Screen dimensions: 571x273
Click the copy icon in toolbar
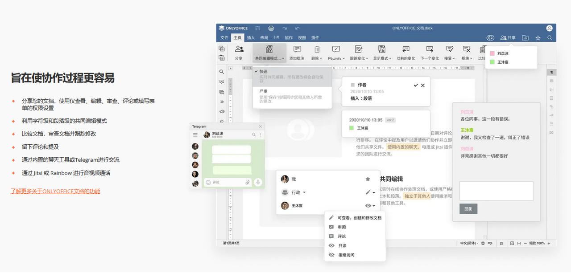tap(222, 49)
